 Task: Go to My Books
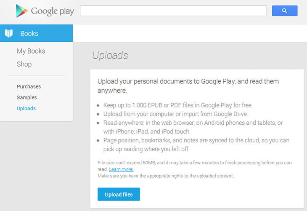pyautogui.click(x=31, y=51)
